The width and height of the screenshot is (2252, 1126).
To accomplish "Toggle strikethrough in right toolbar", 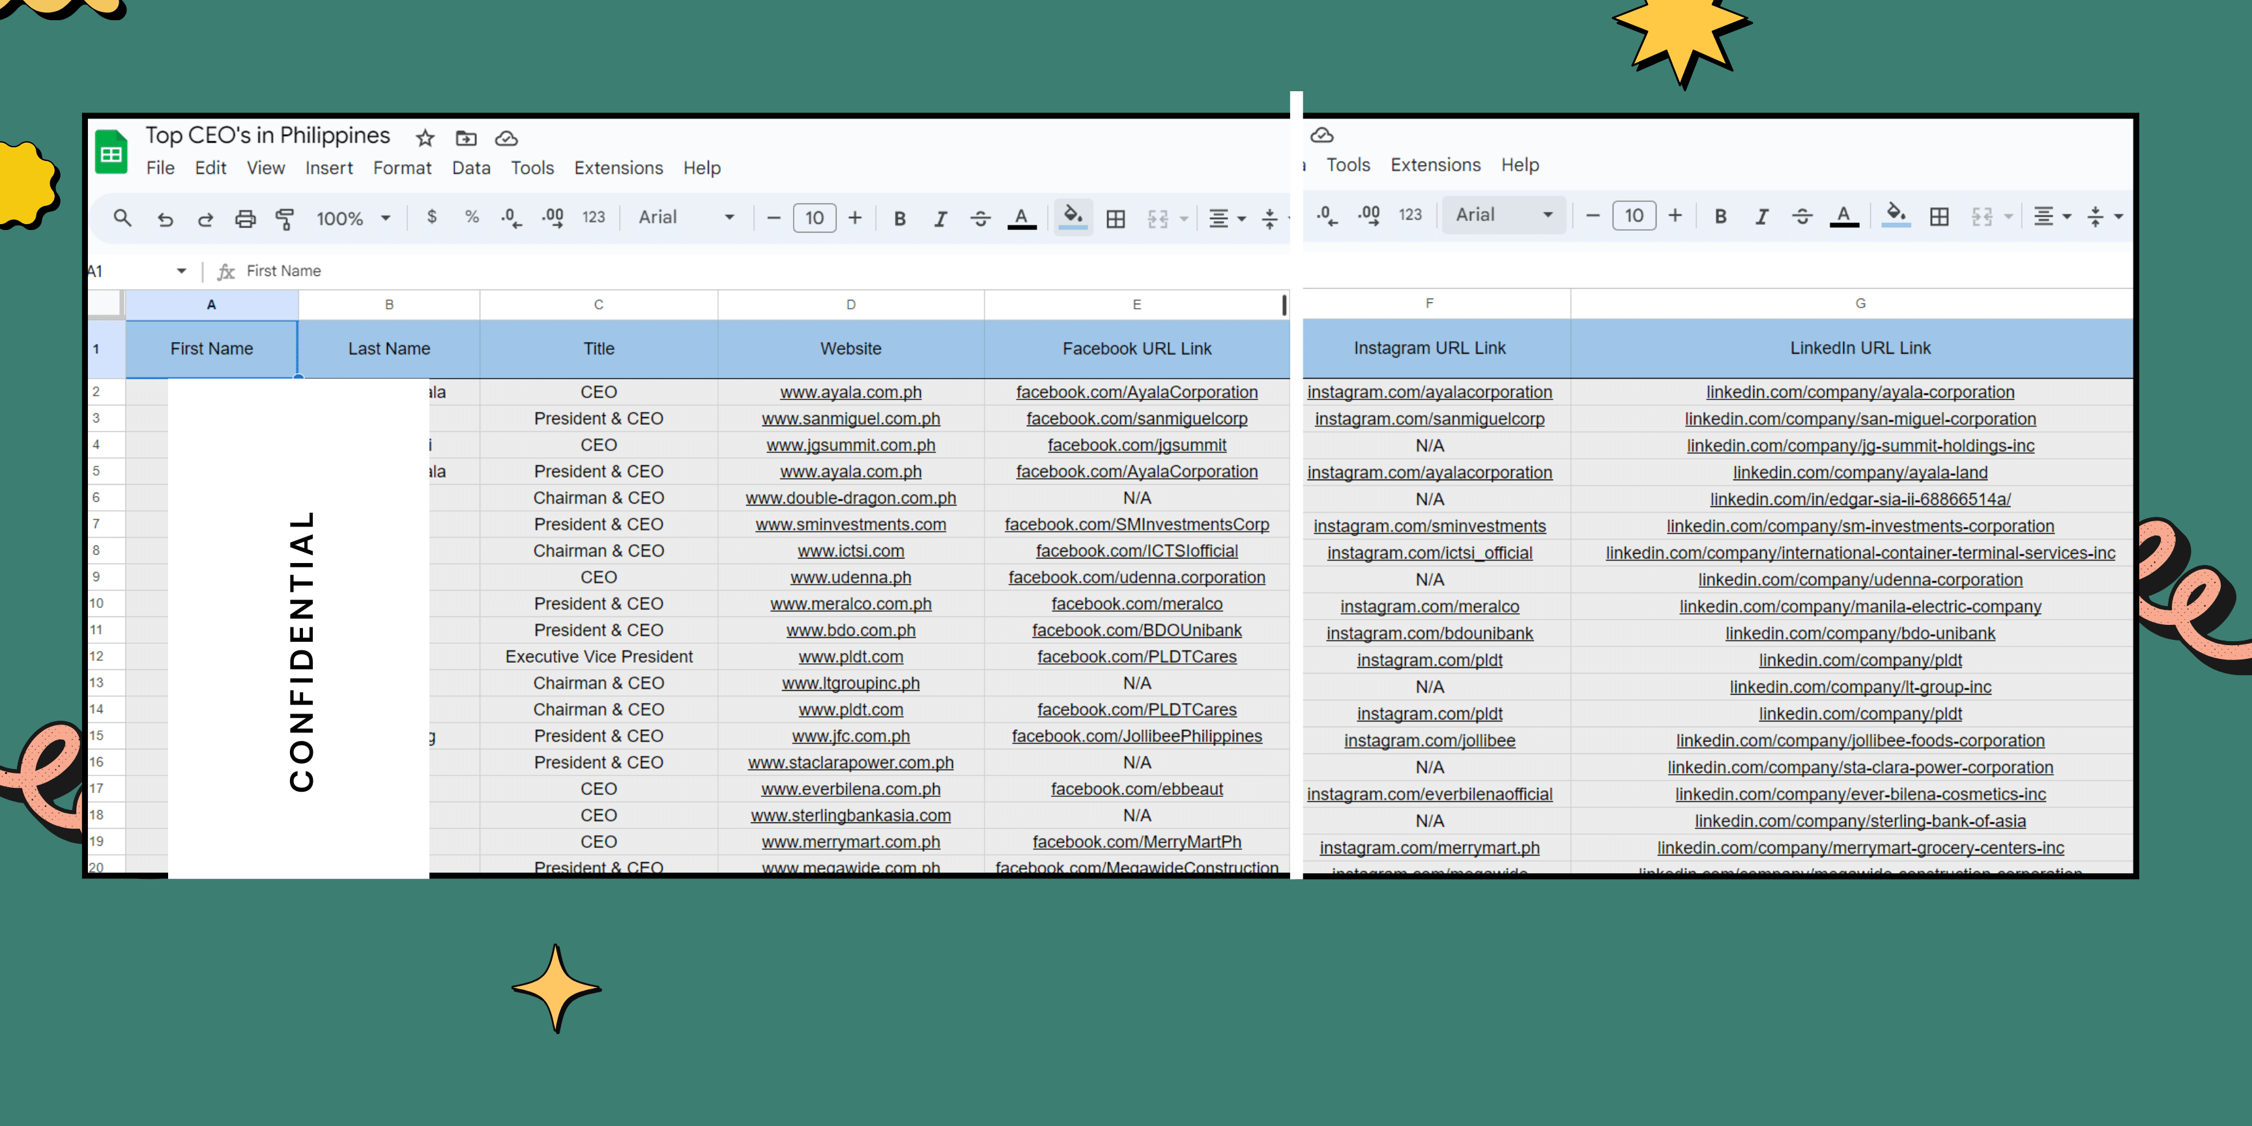I will click(1802, 216).
